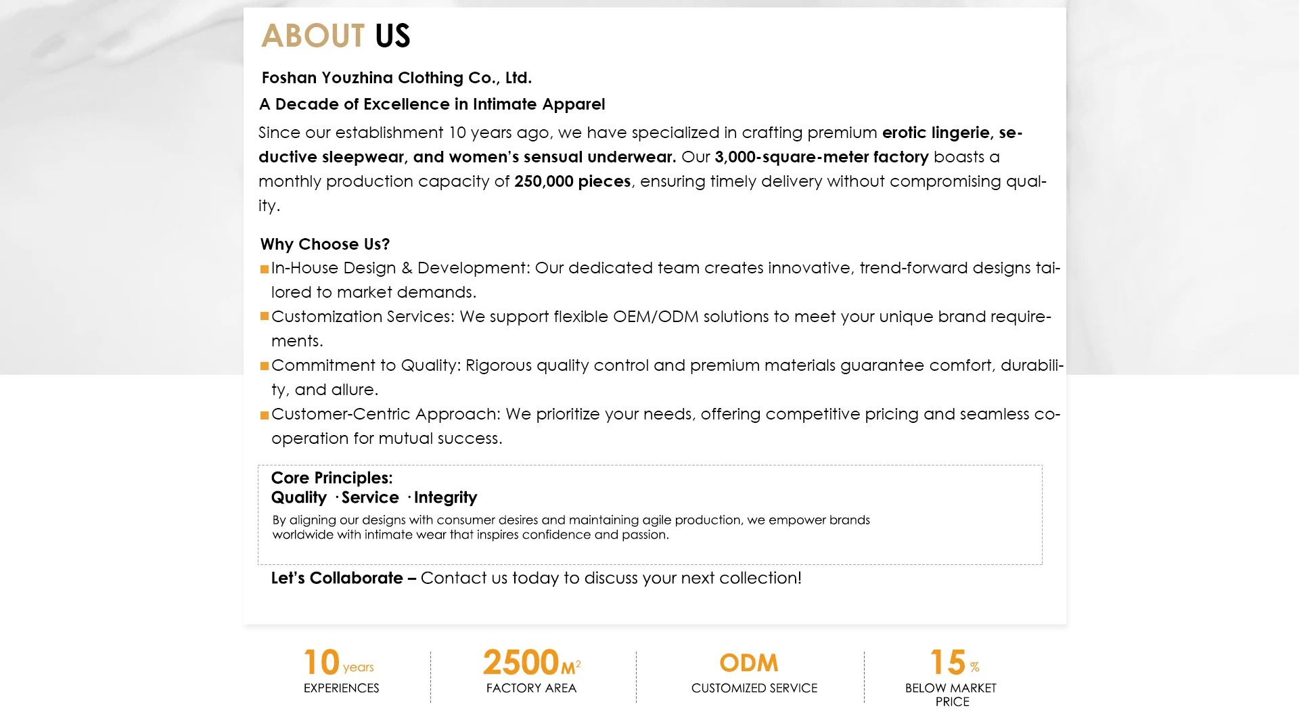Screen dimensions: 1299x726
Task: Click the Quality · Service · Integrity line
Action: (x=374, y=497)
